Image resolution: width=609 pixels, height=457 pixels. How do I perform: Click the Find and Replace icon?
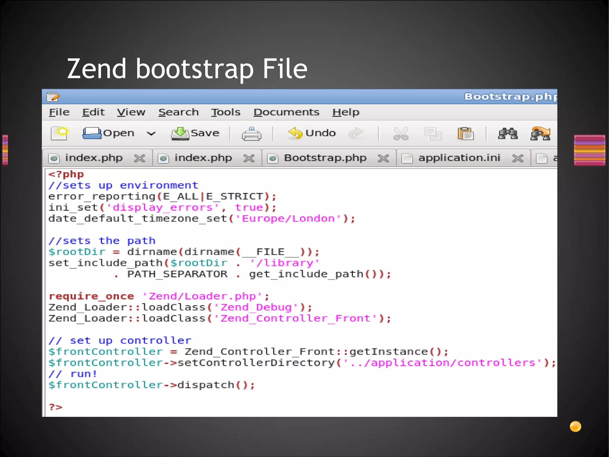pyautogui.click(x=540, y=133)
